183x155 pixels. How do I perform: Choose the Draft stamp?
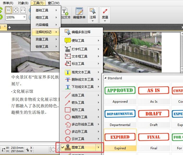154,116
